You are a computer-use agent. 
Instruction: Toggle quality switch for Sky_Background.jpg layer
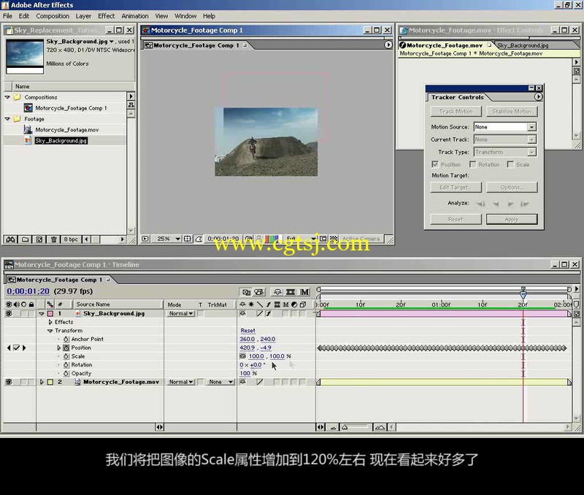coord(259,314)
